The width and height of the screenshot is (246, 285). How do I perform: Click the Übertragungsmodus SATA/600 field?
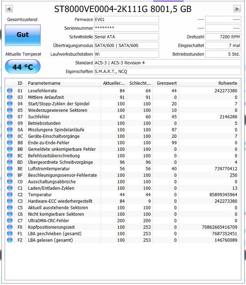click(127, 45)
